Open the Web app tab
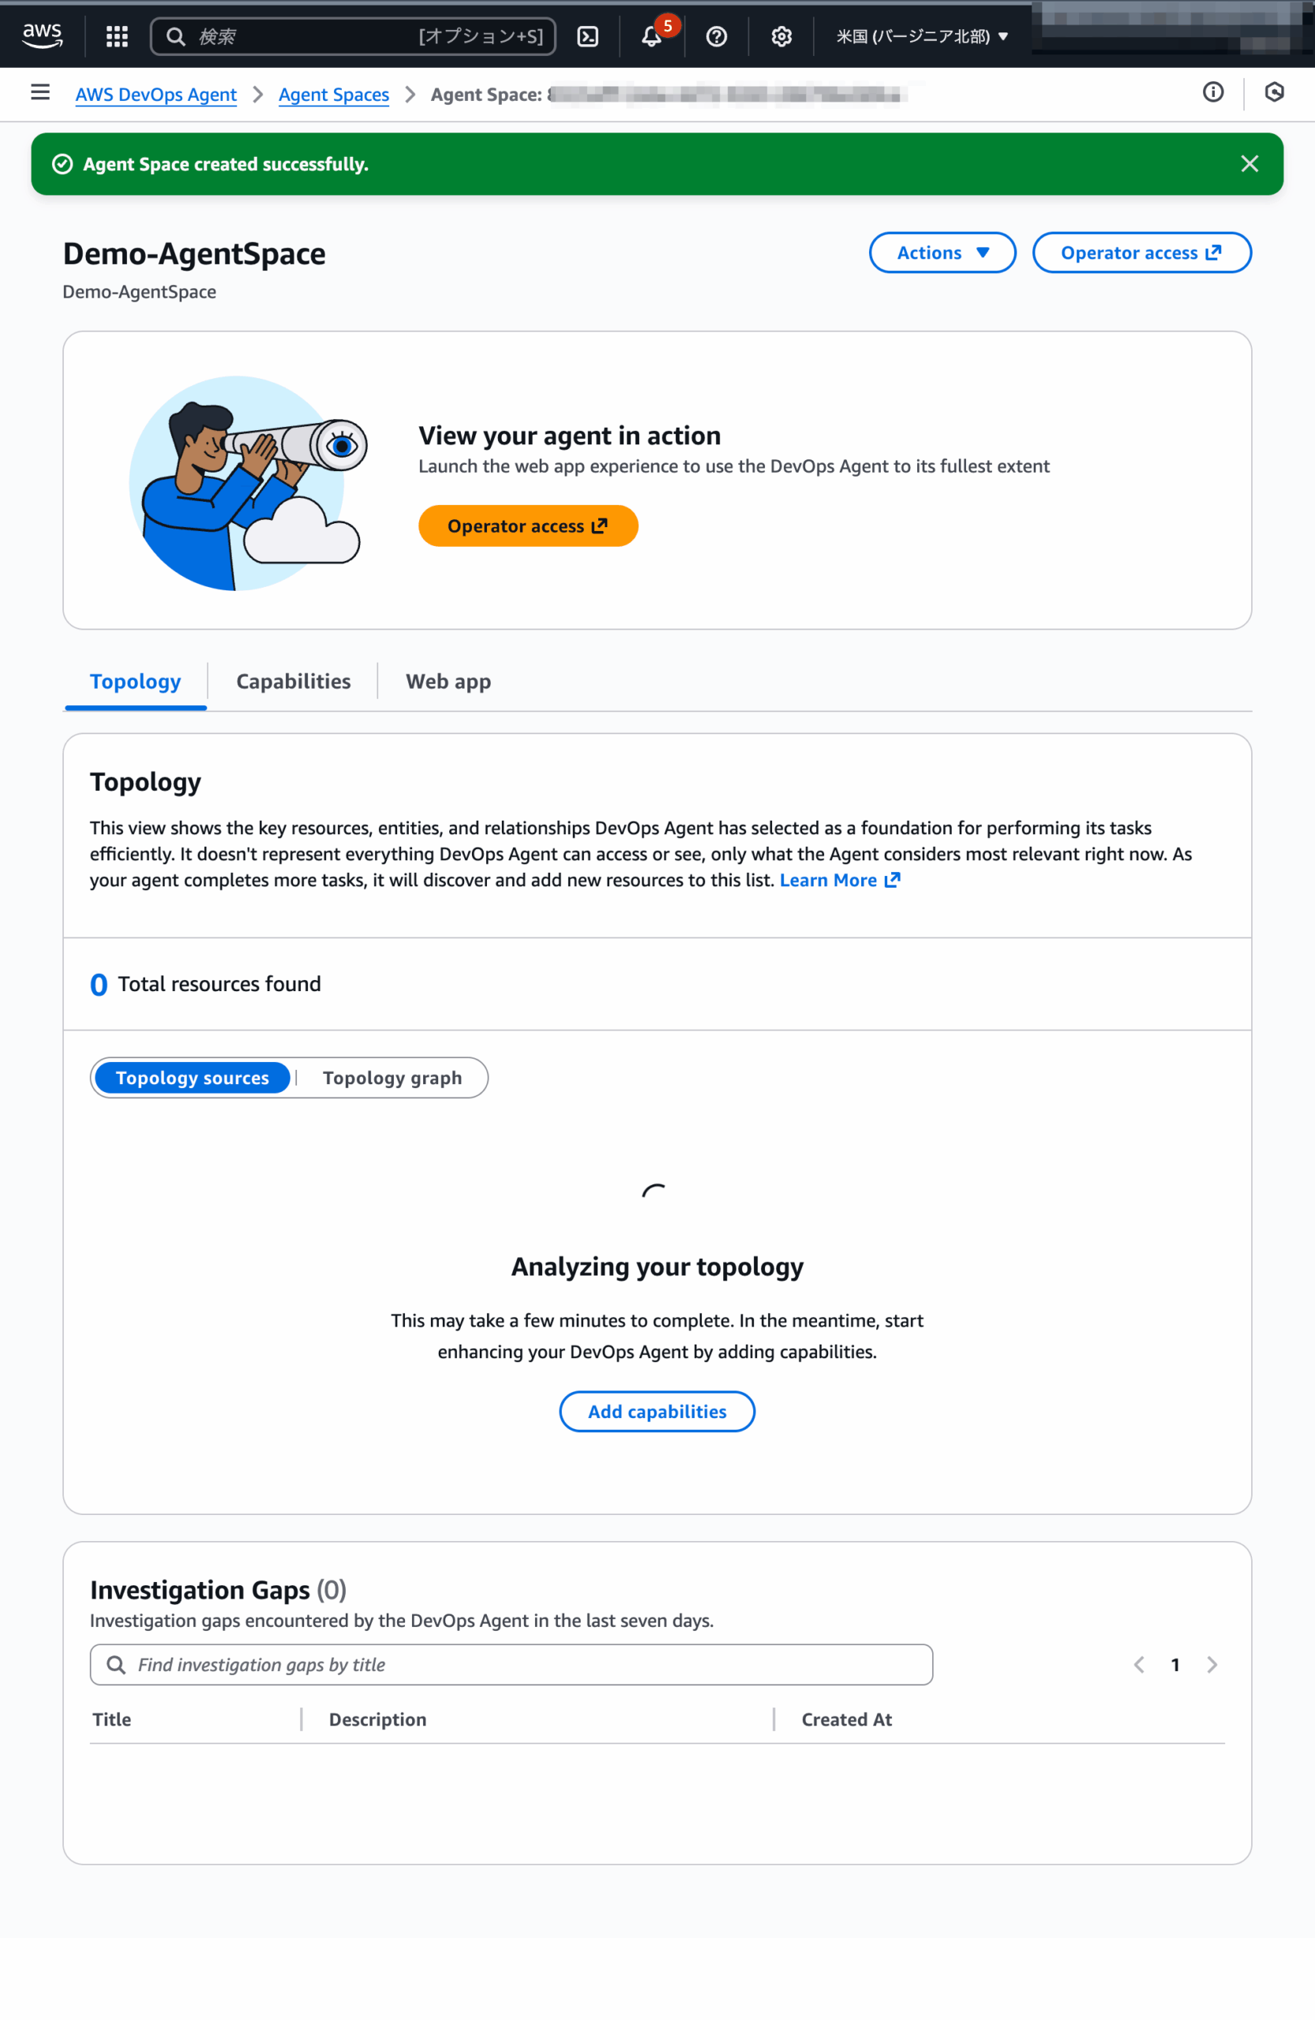Image resolution: width=1315 pixels, height=2020 pixels. (448, 682)
